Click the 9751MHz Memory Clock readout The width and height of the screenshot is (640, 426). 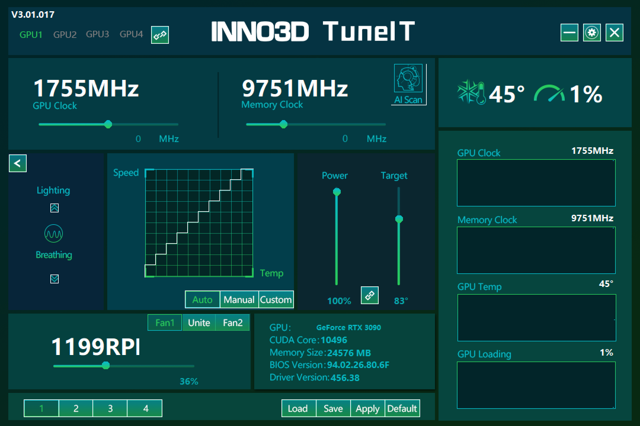coord(295,88)
